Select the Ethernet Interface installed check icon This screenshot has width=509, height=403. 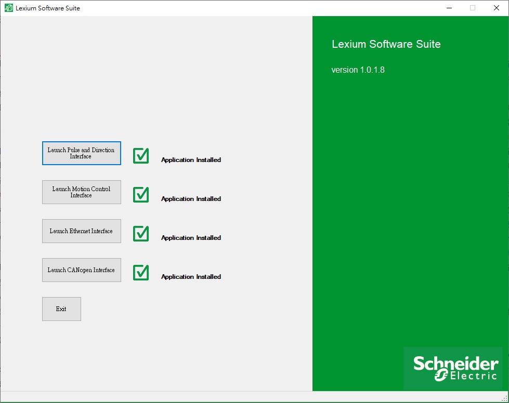[140, 234]
